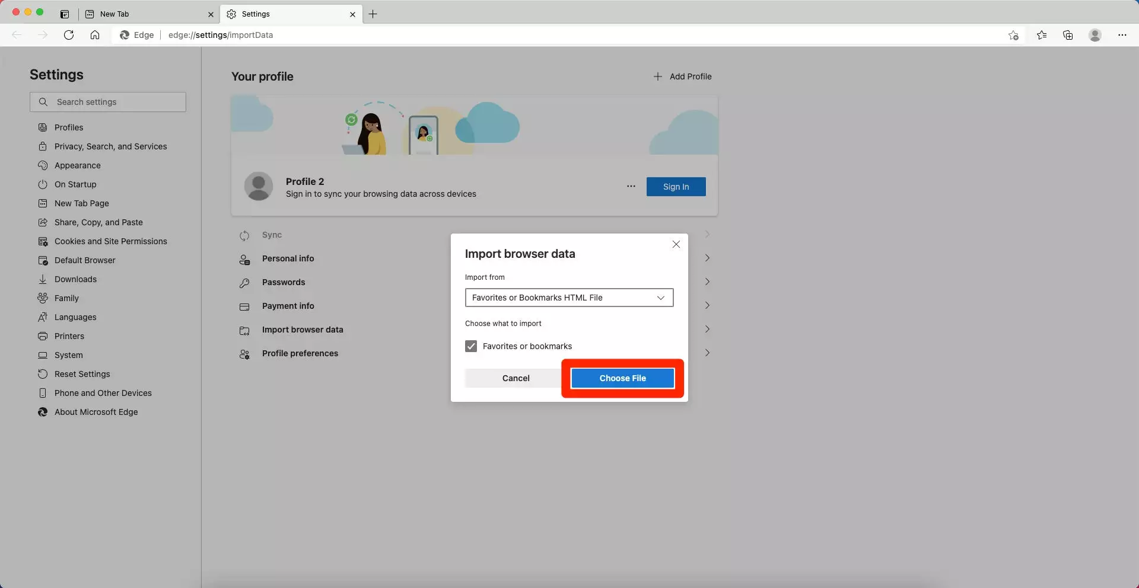Expand Payment info row chevron
Screen dimensions: 1139x588
click(x=707, y=305)
